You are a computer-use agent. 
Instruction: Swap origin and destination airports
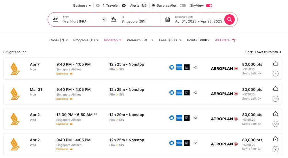[104, 20]
